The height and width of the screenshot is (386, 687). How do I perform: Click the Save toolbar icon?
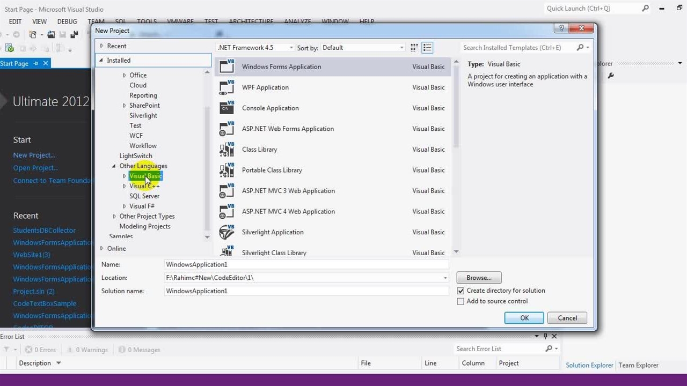(x=62, y=34)
